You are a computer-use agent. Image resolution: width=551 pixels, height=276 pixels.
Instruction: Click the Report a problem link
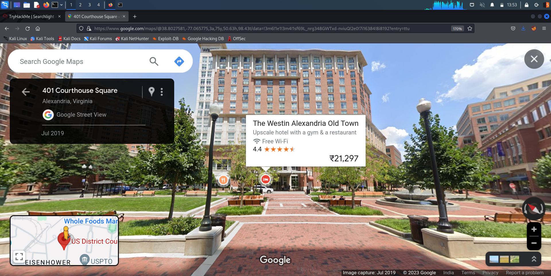pos(524,273)
